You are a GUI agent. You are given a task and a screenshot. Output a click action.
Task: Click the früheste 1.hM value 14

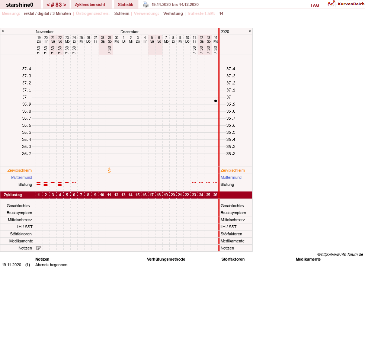[x=221, y=13]
